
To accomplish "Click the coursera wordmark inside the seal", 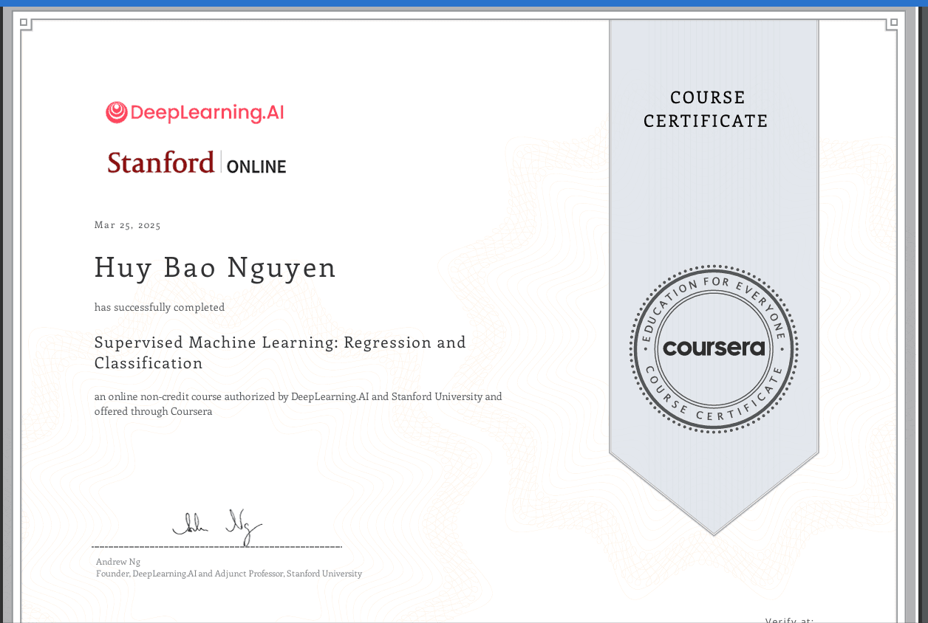I will coord(714,348).
